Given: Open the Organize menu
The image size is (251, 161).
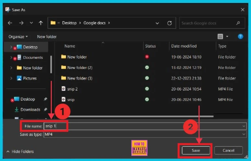Looking at the screenshot, I should point(18,37).
